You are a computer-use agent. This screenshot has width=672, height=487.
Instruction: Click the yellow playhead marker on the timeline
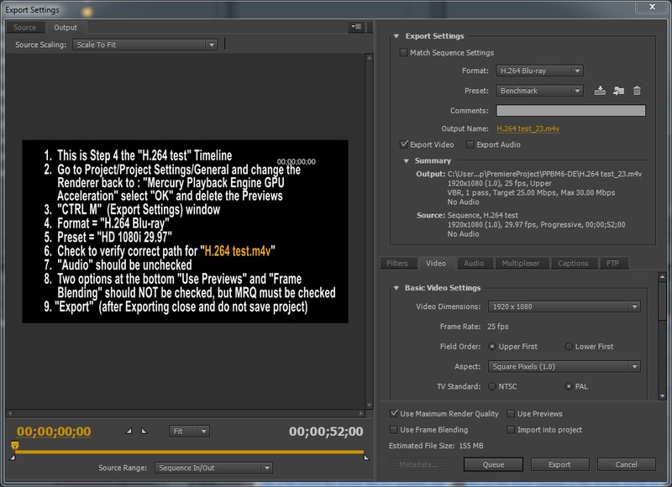point(14,446)
